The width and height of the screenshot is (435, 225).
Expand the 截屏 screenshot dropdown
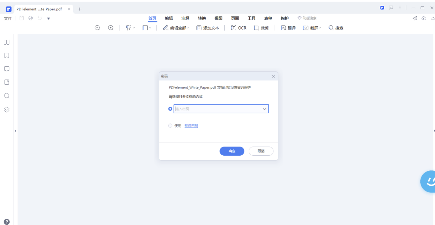coord(320,28)
